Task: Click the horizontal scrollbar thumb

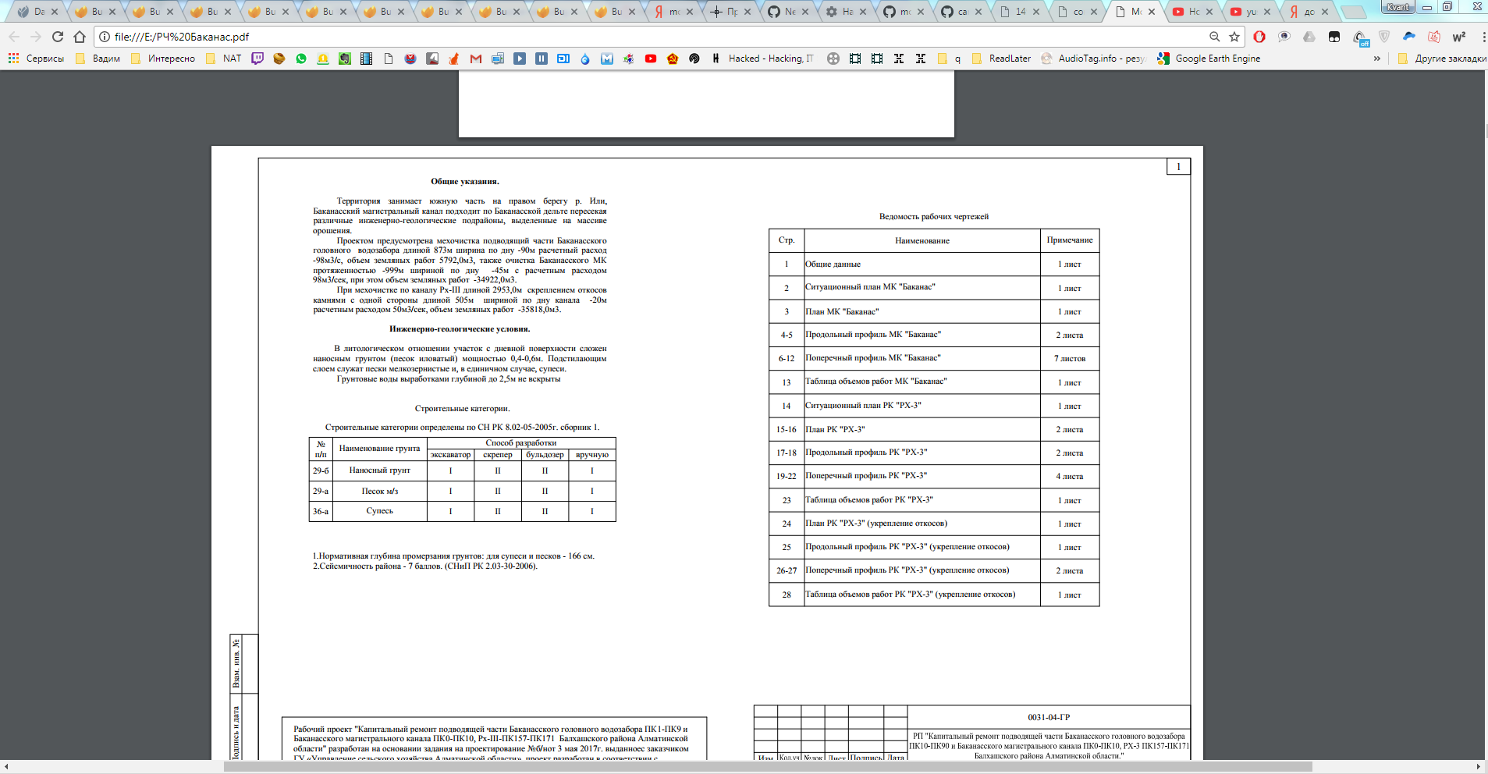Action: [768, 767]
